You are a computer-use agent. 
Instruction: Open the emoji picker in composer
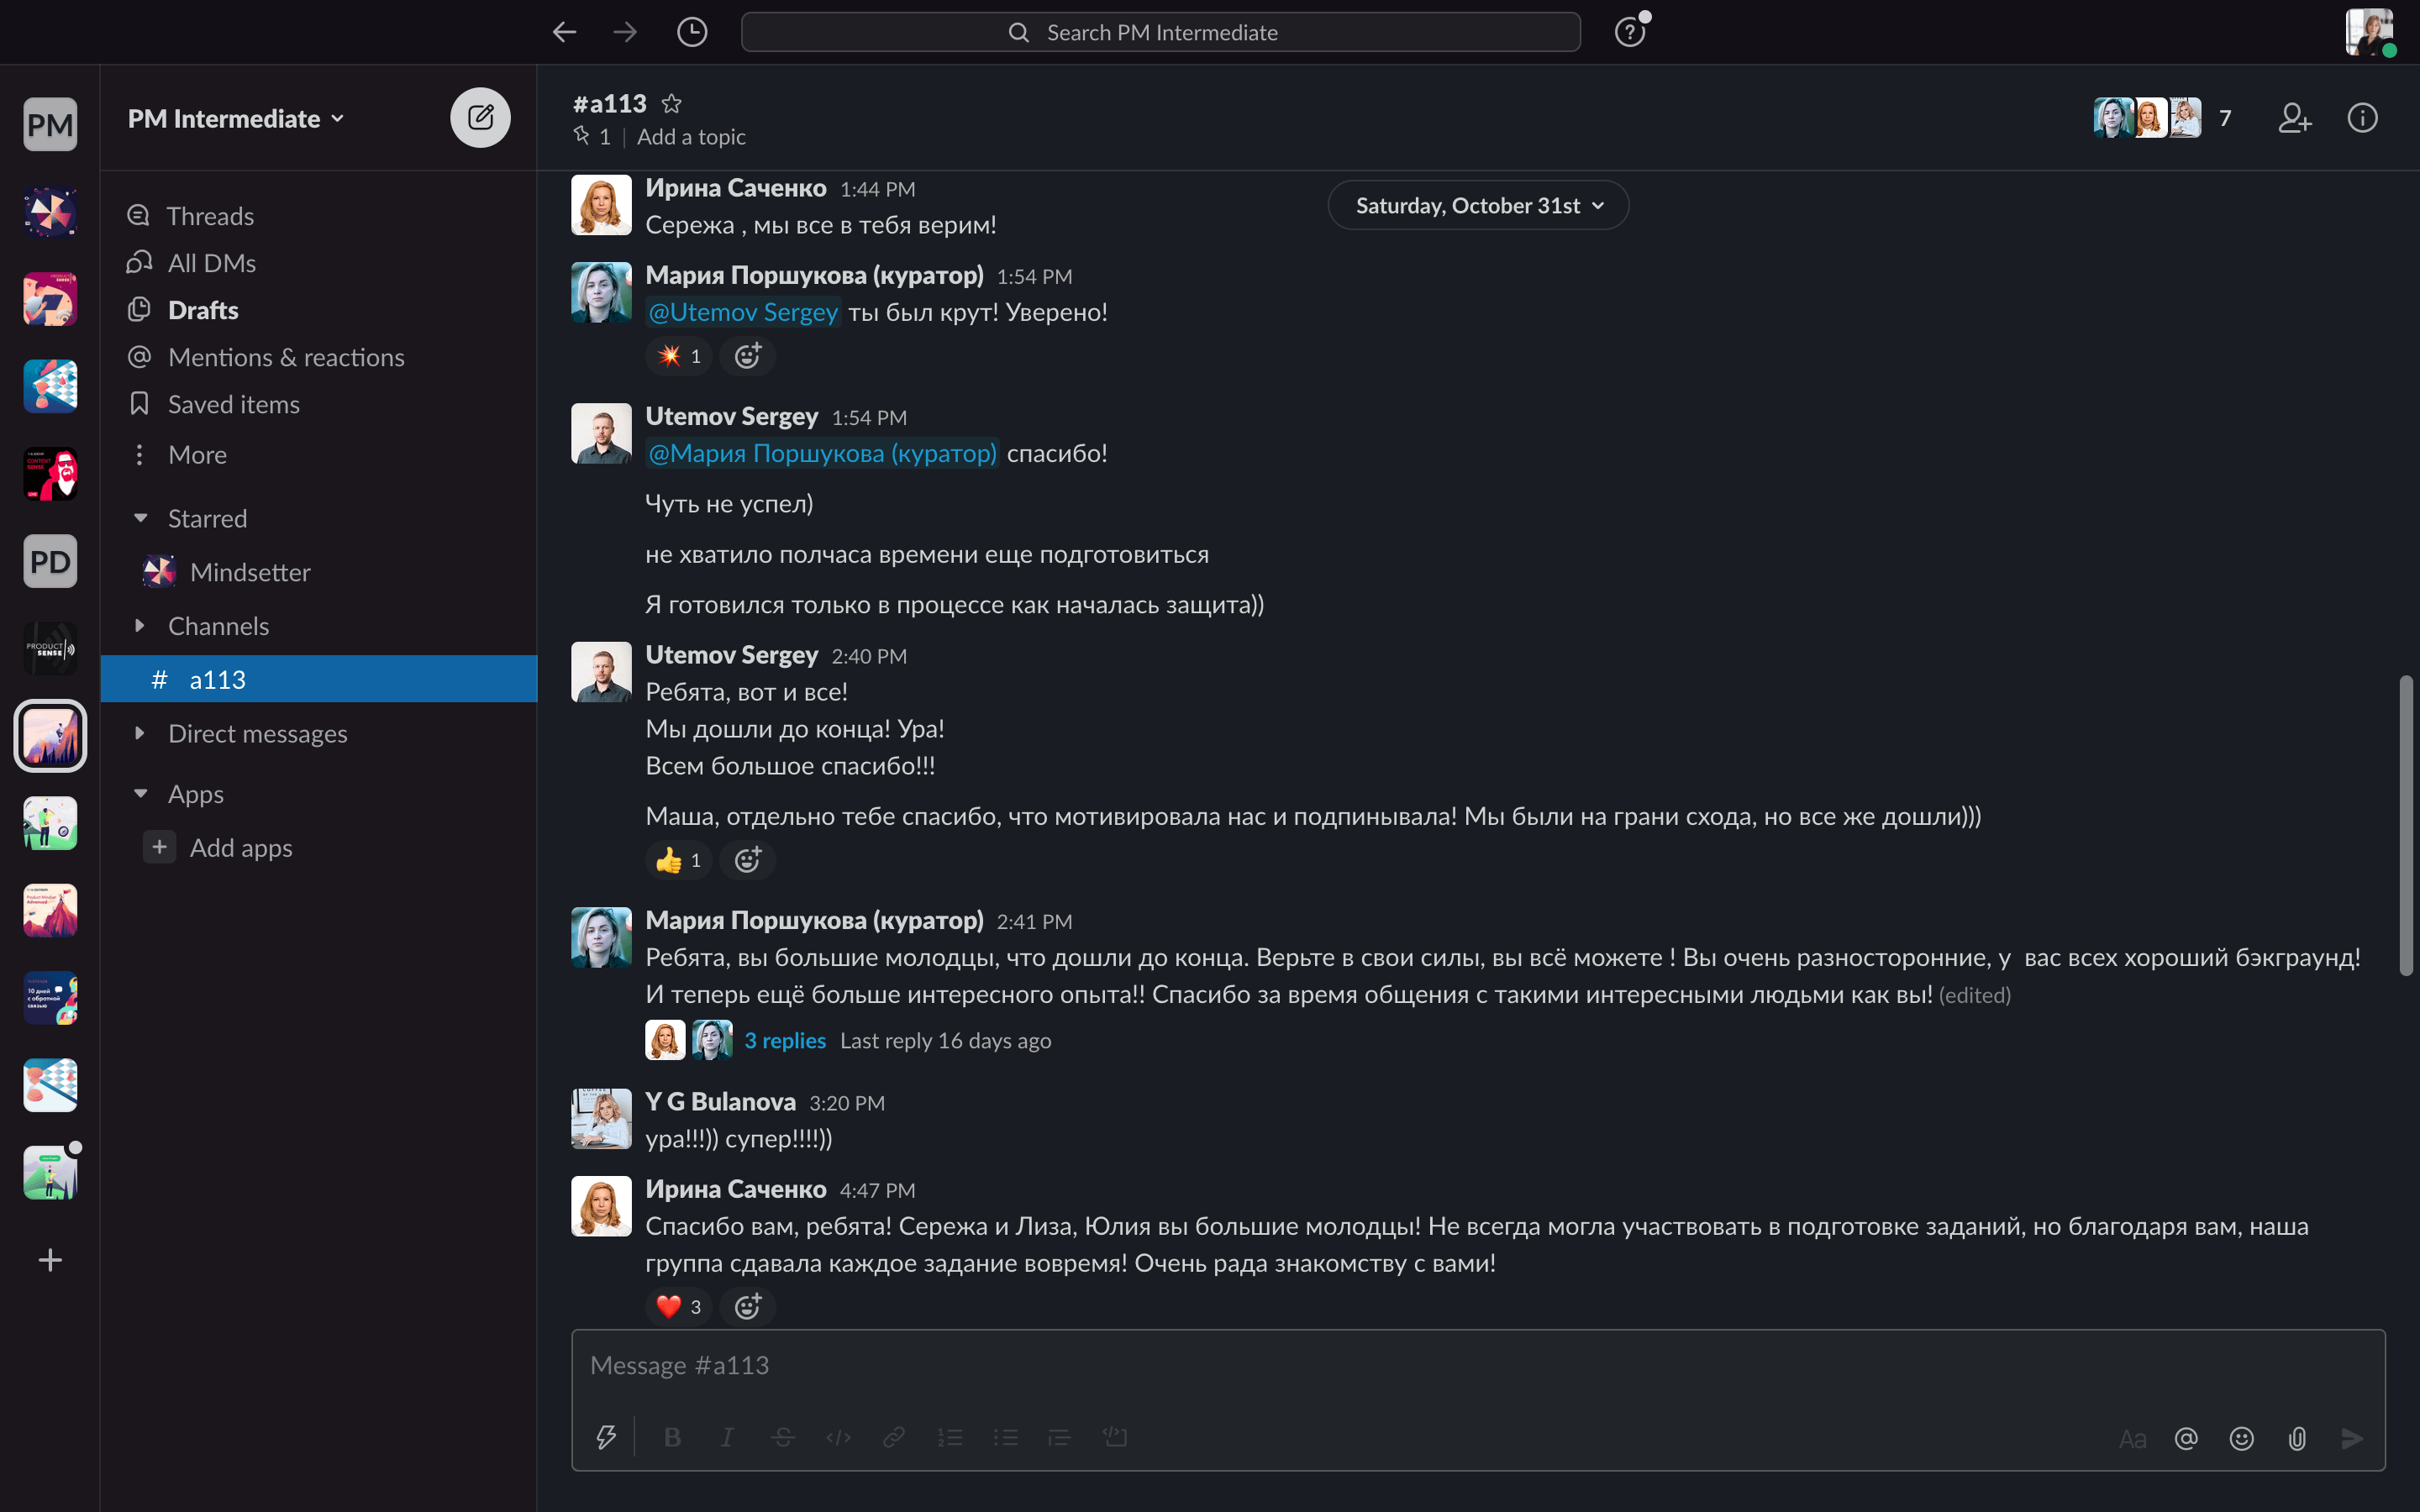pyautogui.click(x=2241, y=1438)
